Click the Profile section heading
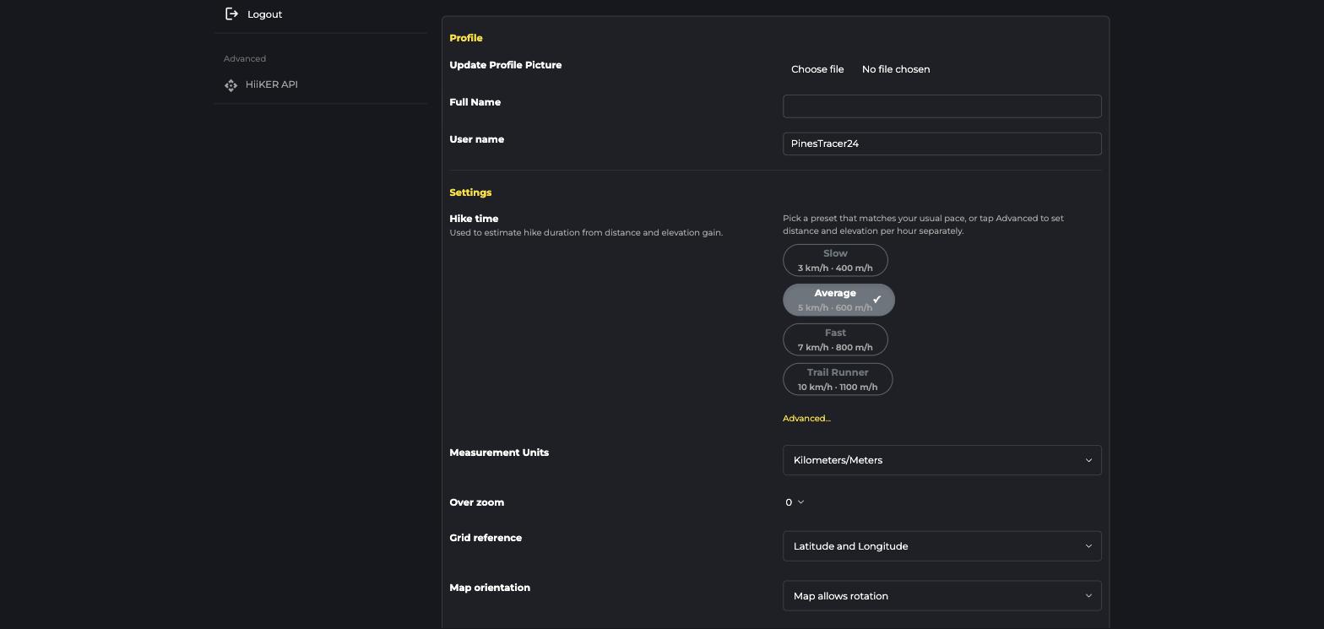The height and width of the screenshot is (629, 1324). pyautogui.click(x=466, y=38)
